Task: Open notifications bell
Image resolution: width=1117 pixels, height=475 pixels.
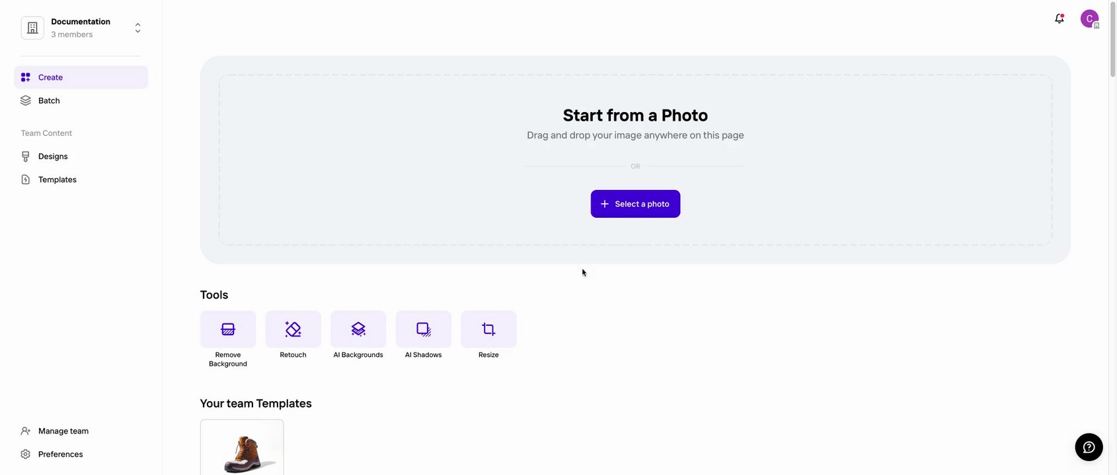Action: pos(1059,18)
